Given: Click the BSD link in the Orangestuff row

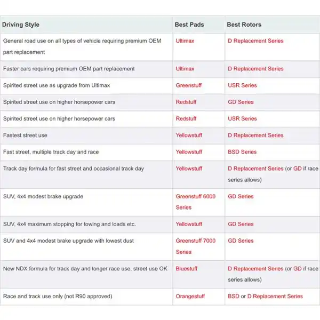Looking at the screenshot, I should click(x=234, y=296).
